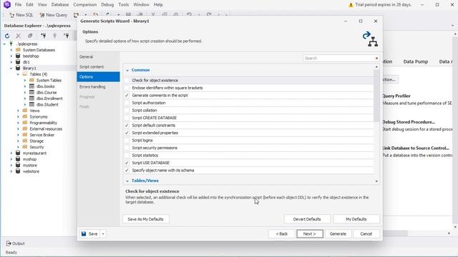Click the New Connection plug icon
The width and height of the screenshot is (458, 257).
point(43,36)
